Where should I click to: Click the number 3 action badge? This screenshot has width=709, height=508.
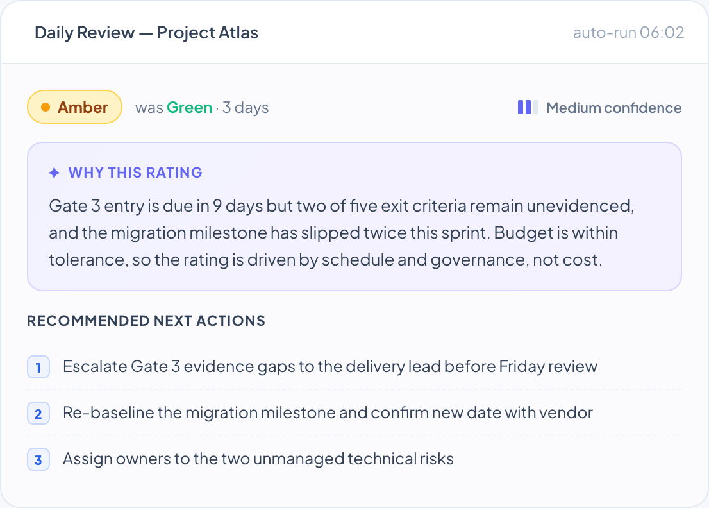38,460
